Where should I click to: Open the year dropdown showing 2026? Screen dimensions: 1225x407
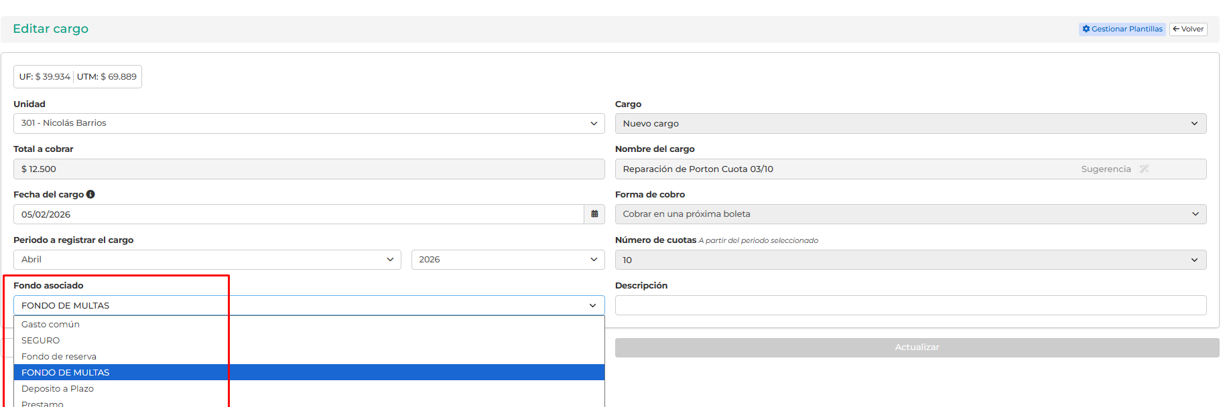tap(507, 260)
